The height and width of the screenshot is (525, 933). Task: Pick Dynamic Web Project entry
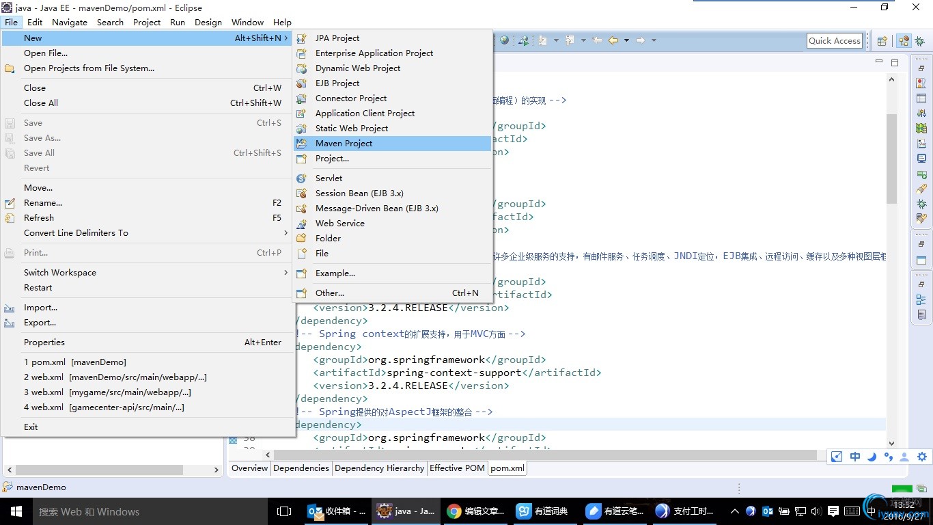pyautogui.click(x=392, y=68)
